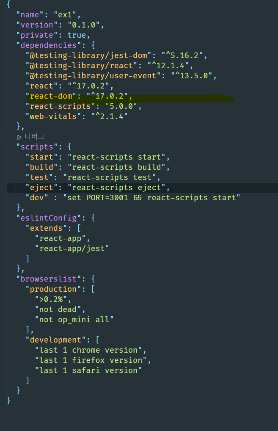Click the "react-app/jest" array entry

72,249
